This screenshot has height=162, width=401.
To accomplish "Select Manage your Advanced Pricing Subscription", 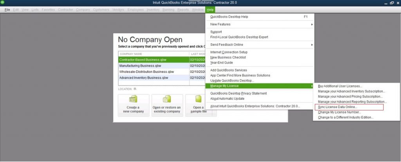I will 356,97.
